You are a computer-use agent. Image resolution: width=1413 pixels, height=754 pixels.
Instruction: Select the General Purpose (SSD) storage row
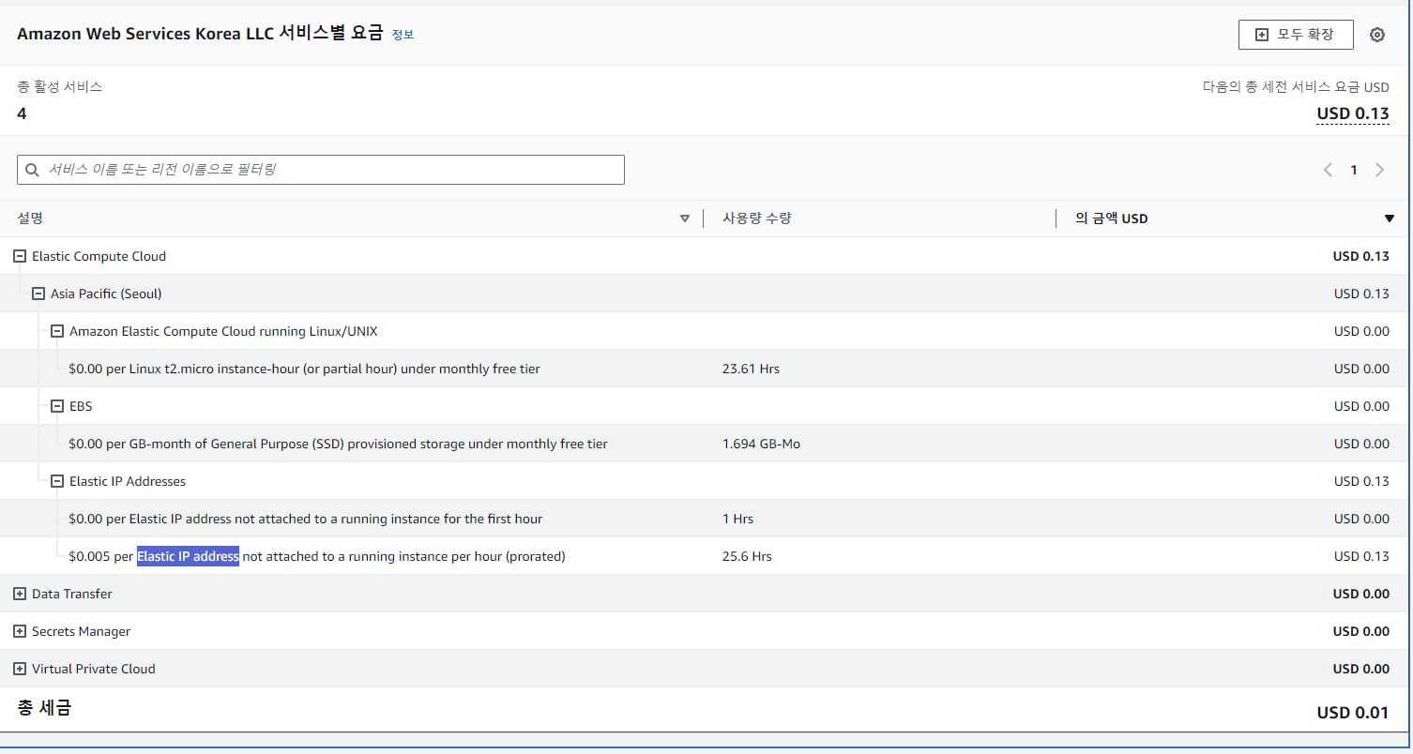click(x=705, y=444)
